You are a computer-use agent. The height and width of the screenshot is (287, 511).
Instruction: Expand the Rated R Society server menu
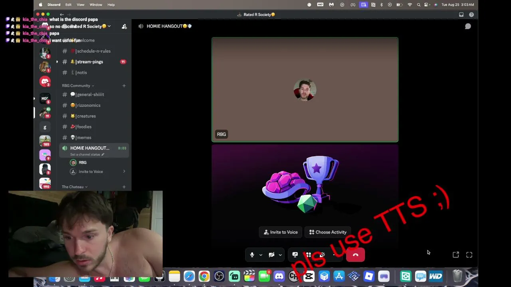point(109,26)
